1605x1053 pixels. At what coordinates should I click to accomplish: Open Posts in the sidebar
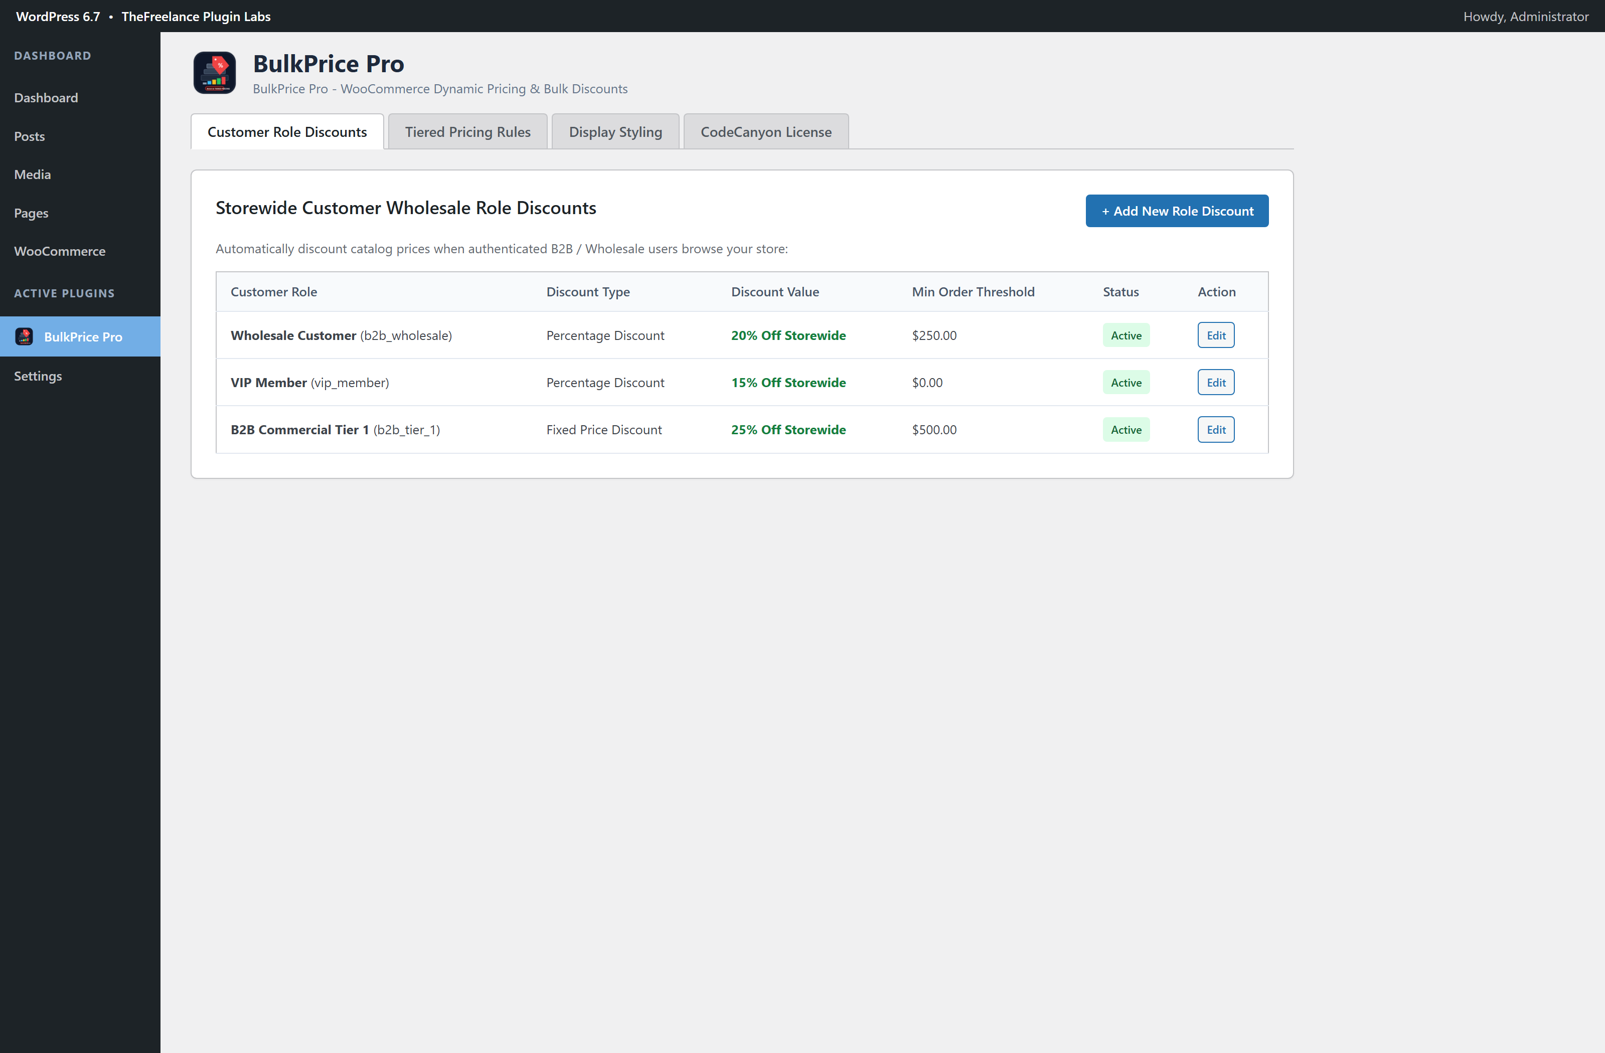30,136
